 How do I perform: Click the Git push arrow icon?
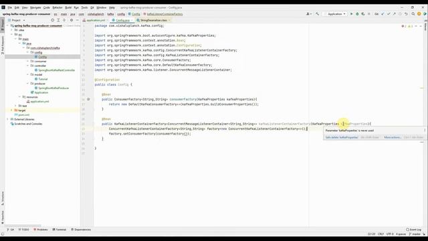394,14
